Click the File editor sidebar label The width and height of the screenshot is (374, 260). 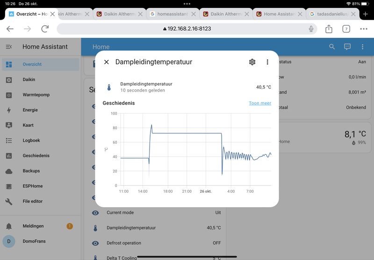coord(33,202)
